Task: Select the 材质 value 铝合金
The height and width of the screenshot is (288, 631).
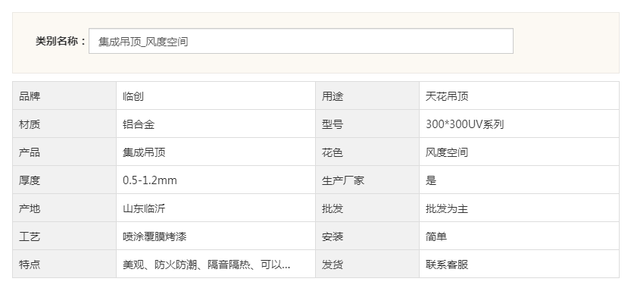Action: pyautogui.click(x=139, y=124)
